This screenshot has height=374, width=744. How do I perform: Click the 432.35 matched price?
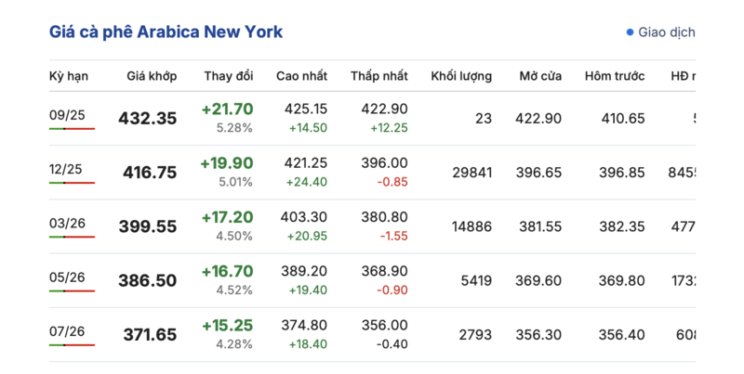[x=147, y=119]
